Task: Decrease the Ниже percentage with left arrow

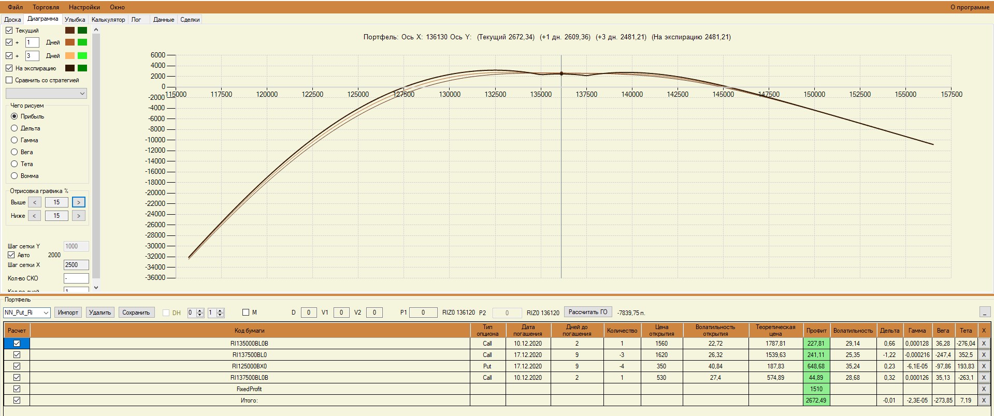Action: [34, 216]
